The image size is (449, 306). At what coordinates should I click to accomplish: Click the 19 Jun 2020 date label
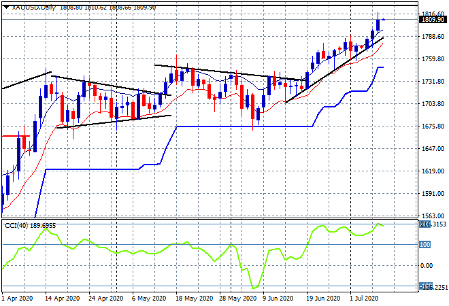(x=323, y=299)
